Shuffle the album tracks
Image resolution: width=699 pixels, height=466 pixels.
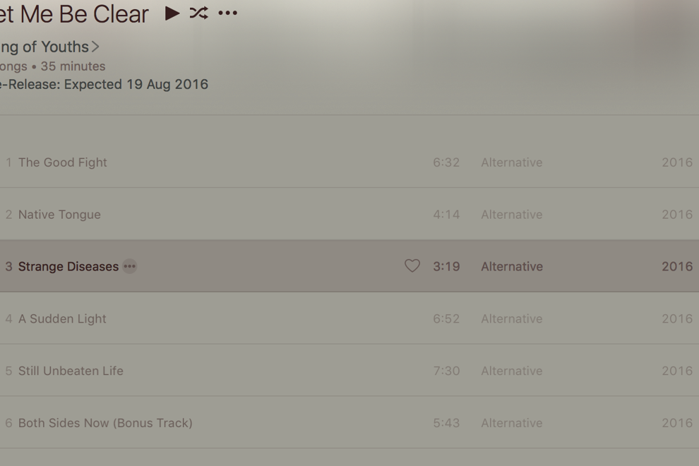(x=199, y=13)
